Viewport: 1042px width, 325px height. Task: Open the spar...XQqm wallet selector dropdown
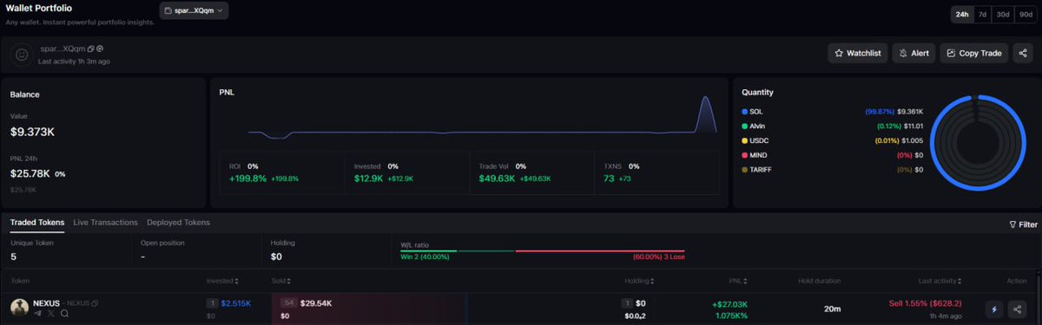tap(194, 10)
